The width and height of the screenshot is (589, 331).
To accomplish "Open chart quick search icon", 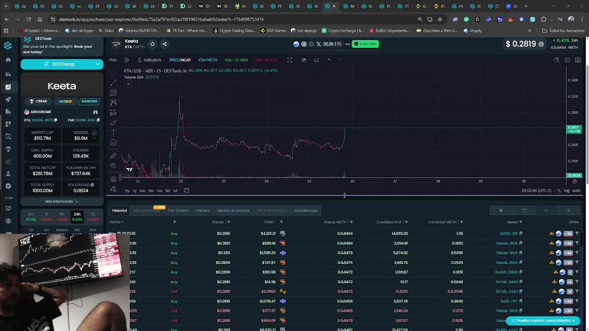I will pos(556,60).
